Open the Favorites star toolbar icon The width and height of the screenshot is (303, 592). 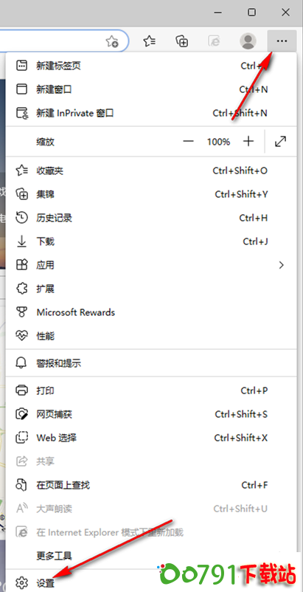point(150,41)
